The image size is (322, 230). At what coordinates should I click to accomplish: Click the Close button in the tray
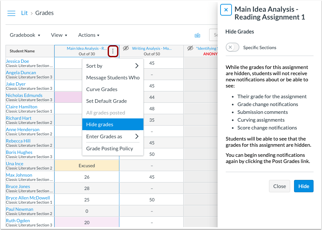click(279, 186)
